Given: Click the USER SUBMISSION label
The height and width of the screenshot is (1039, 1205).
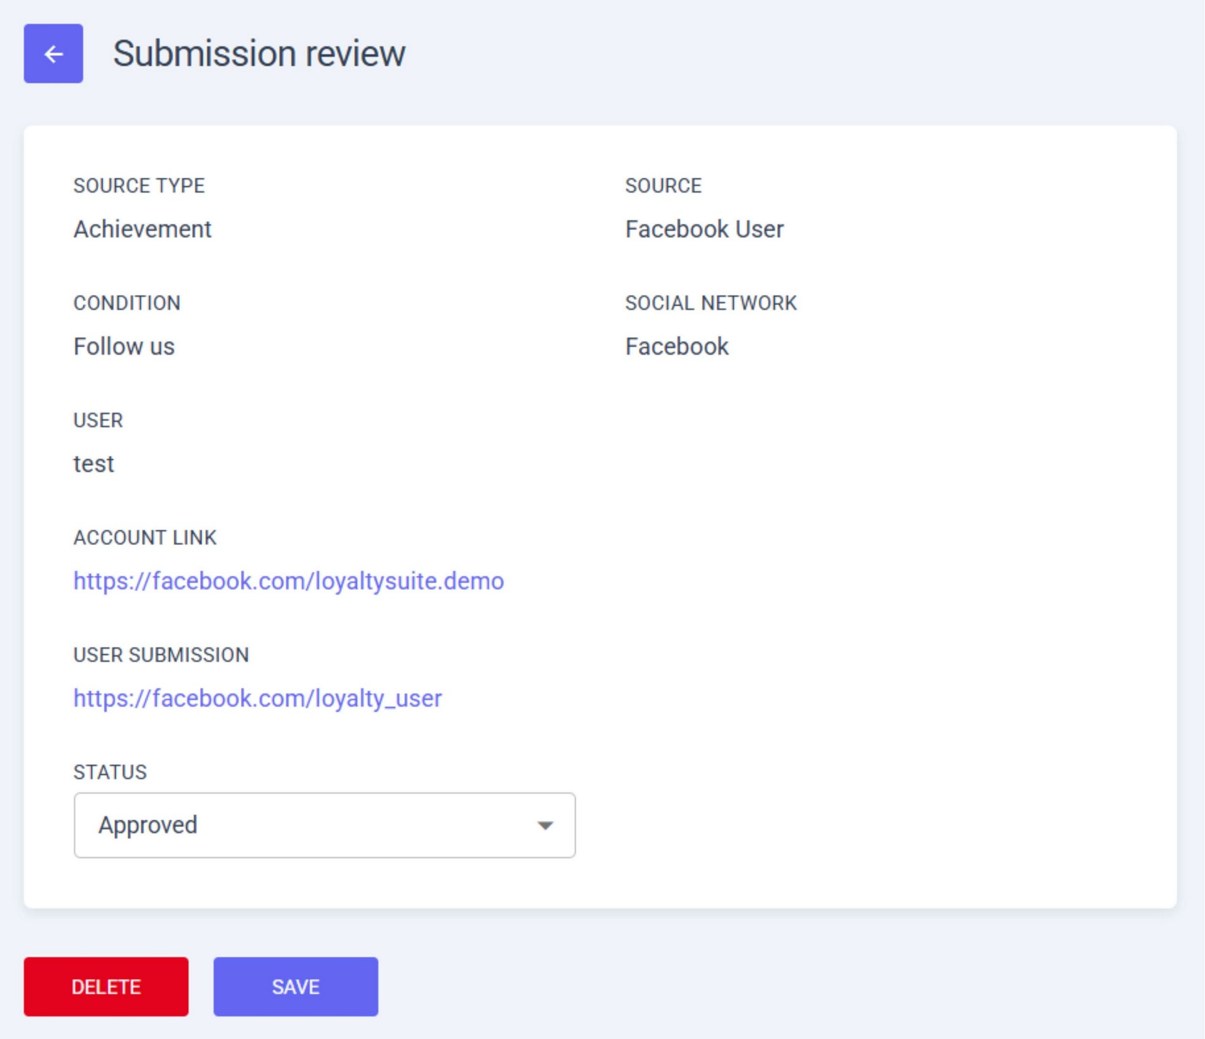Looking at the screenshot, I should [x=161, y=655].
